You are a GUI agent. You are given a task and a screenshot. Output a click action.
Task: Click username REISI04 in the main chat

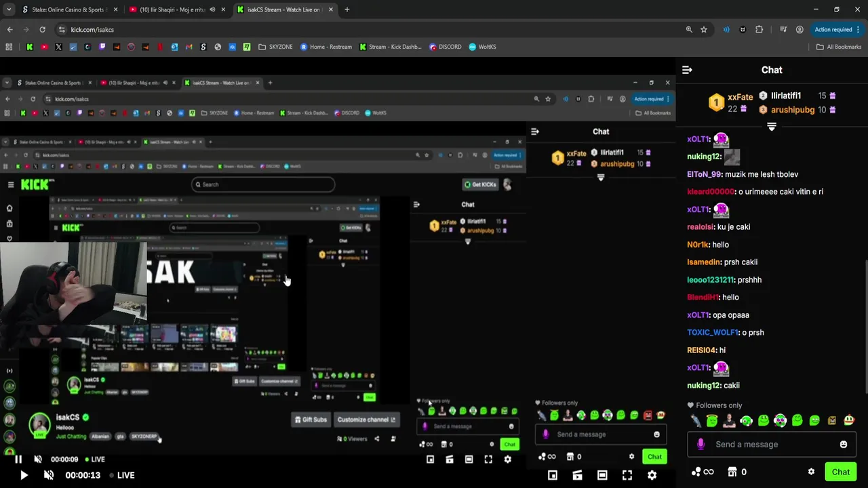[702, 350]
